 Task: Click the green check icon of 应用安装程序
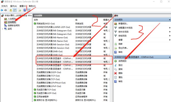point(35,97)
